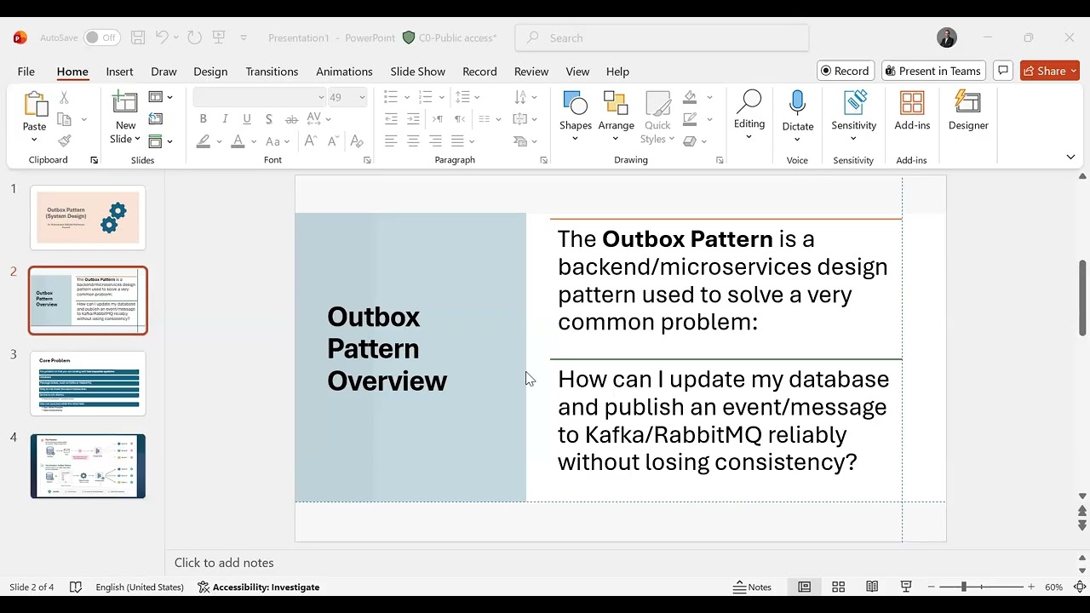This screenshot has height=613, width=1090.
Task: Toggle Bold formatting
Action: pos(203,119)
